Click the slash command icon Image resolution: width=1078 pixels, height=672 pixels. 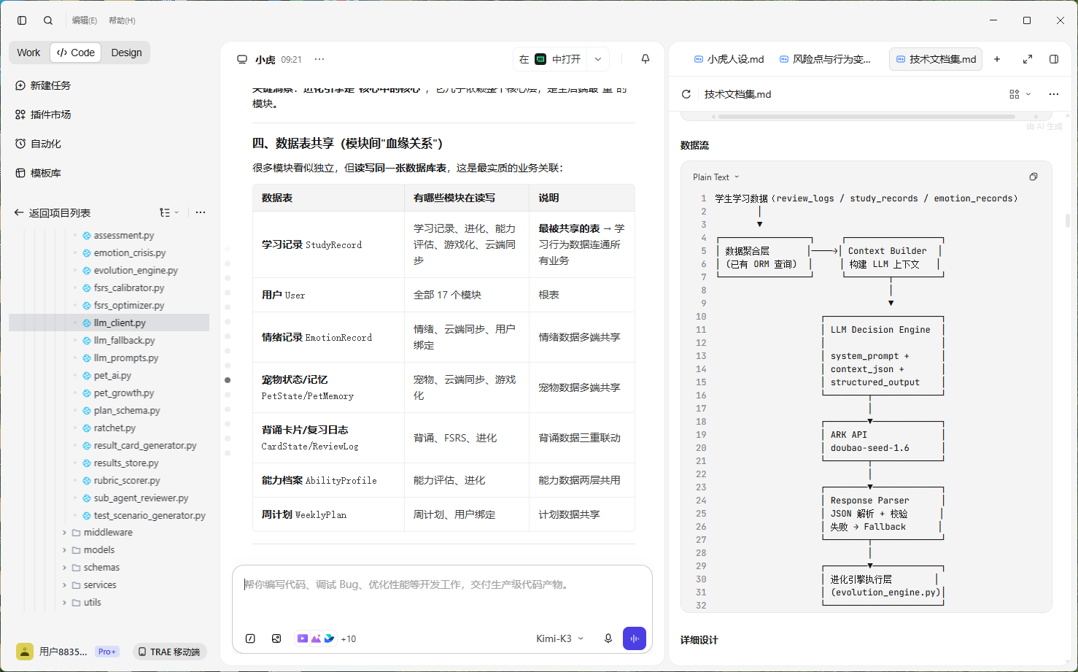(x=250, y=638)
